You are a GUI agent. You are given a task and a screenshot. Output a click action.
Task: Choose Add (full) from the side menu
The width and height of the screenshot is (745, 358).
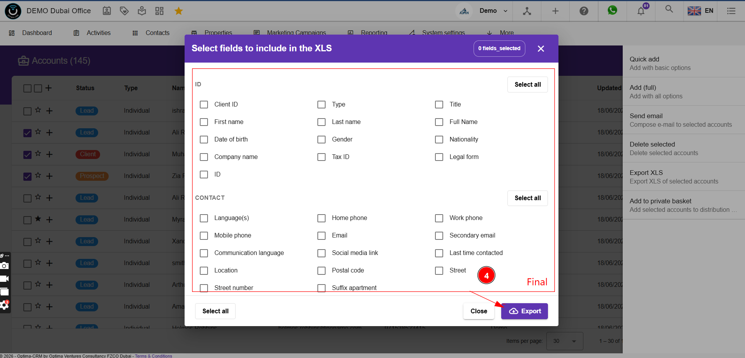(684, 92)
